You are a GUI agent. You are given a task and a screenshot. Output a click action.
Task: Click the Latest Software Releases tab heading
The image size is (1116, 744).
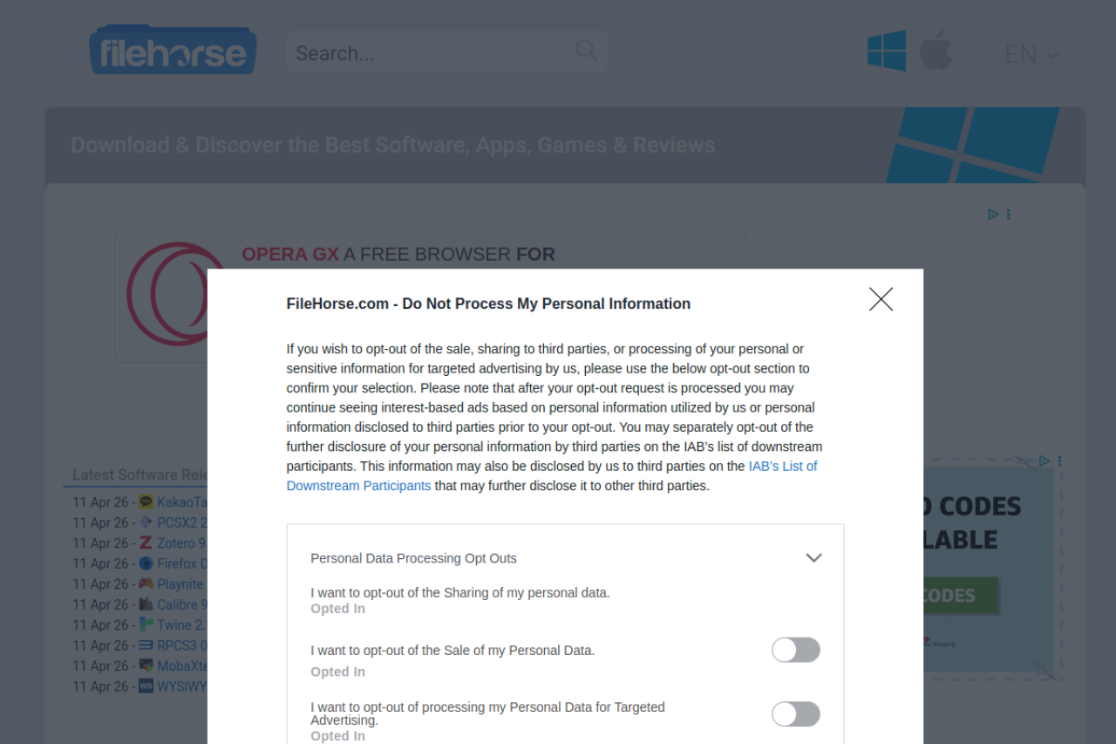(x=139, y=475)
